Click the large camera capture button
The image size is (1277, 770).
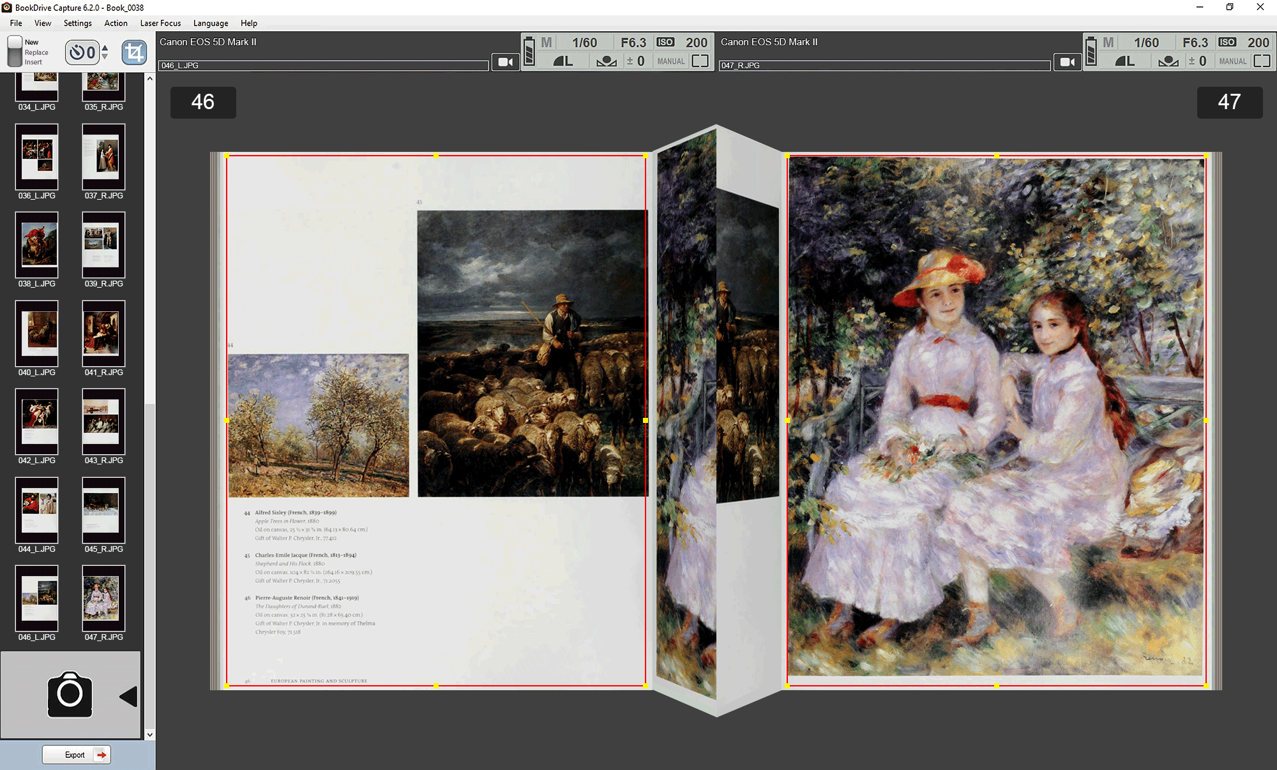[70, 694]
